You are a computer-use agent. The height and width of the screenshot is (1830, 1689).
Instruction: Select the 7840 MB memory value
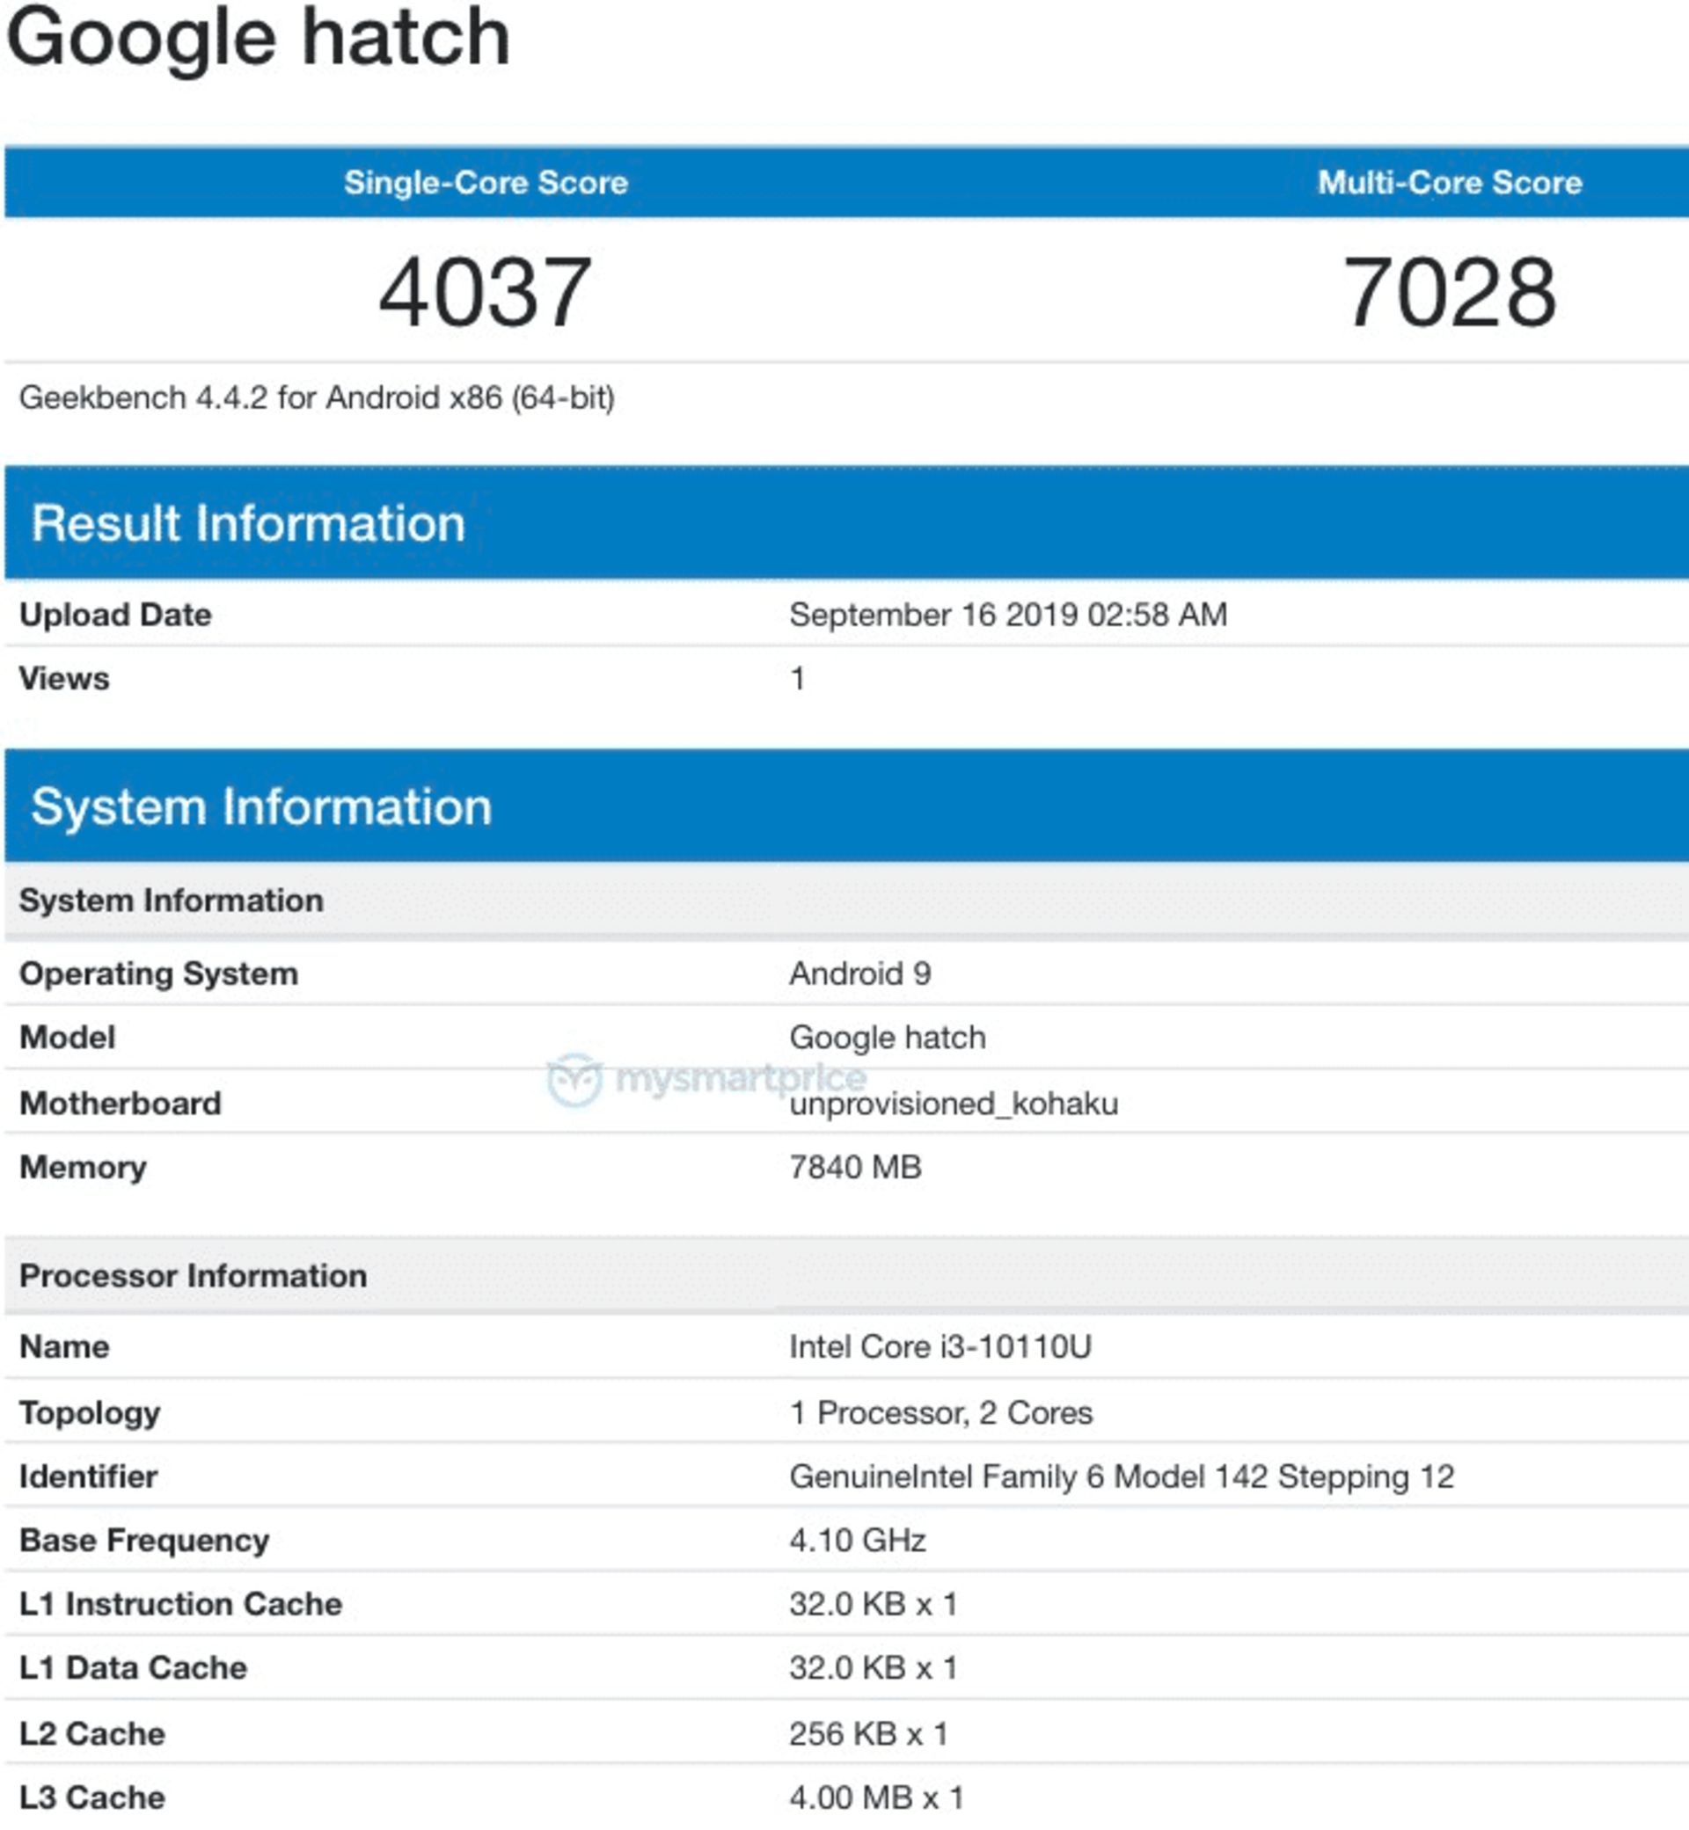pyautogui.click(x=855, y=1168)
